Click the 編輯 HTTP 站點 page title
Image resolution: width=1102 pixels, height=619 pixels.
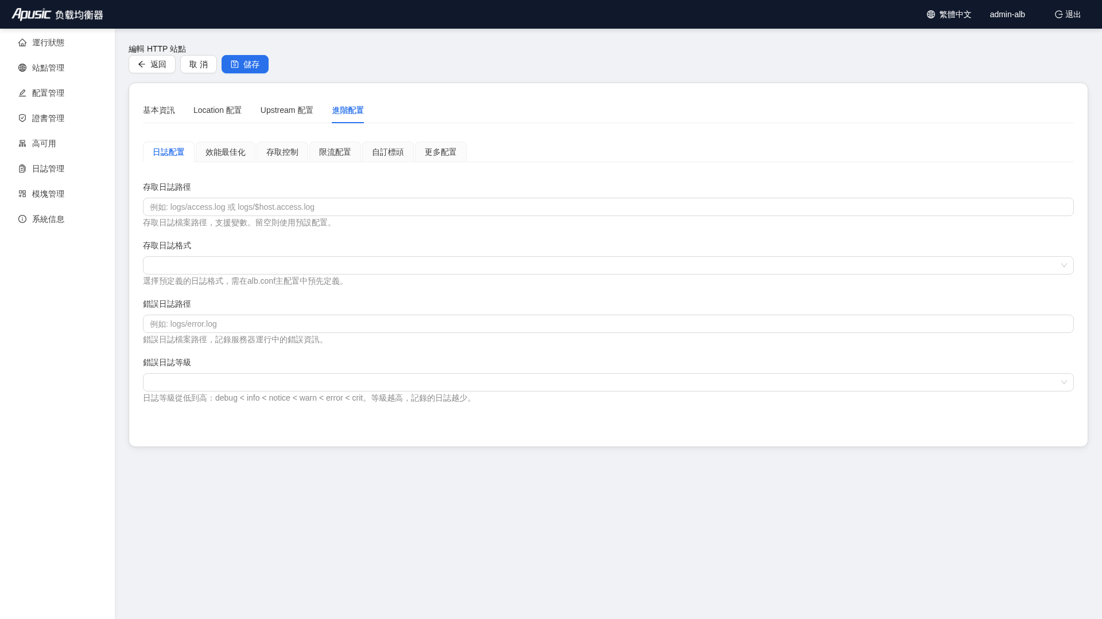[x=157, y=49]
